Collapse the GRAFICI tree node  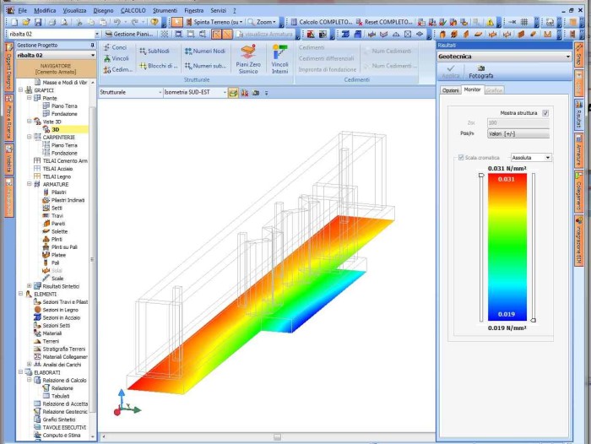tap(21, 90)
